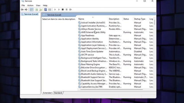The image size is (184, 103).
Task: Click 'Enables opti...' description of CaptureService
Action: 115,87
